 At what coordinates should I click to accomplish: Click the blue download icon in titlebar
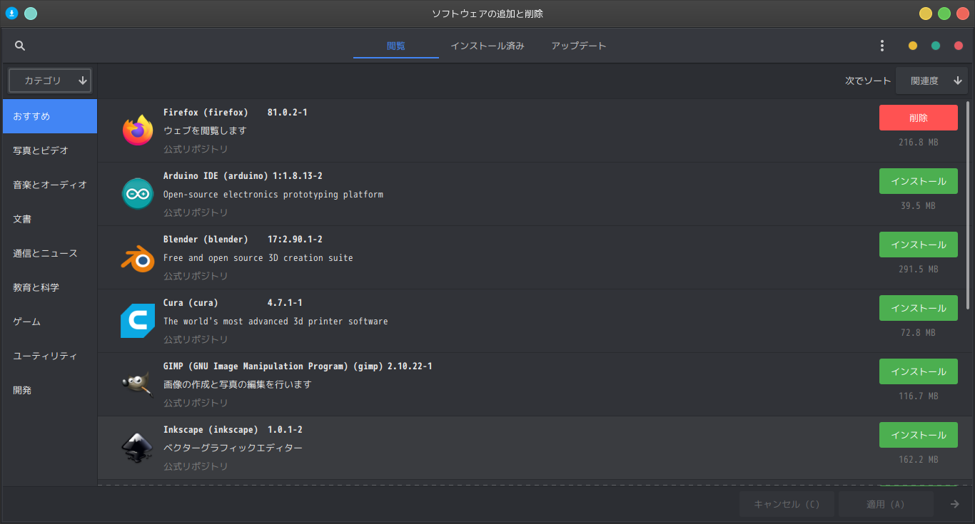[11, 14]
